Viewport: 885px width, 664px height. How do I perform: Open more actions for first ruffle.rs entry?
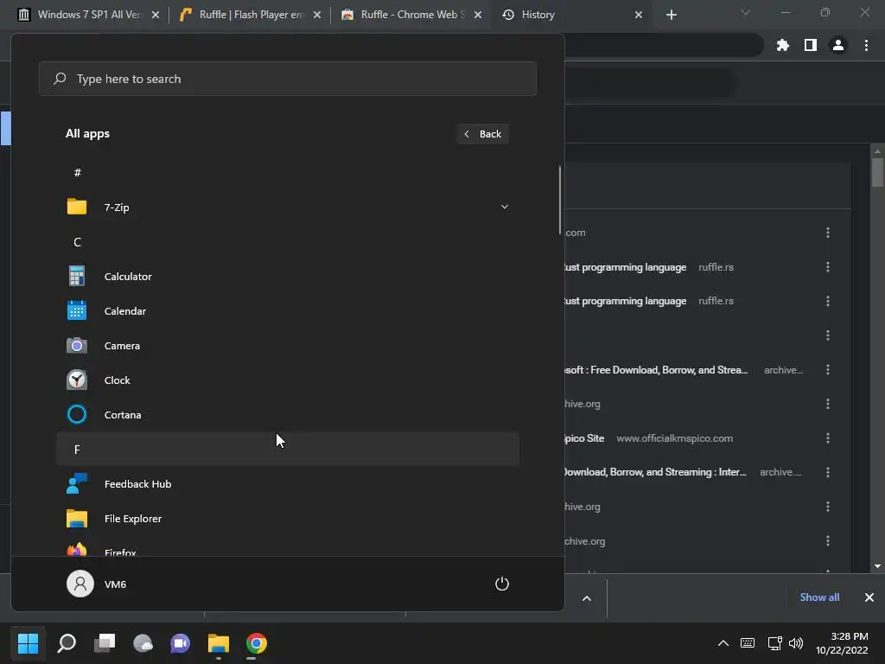point(828,266)
